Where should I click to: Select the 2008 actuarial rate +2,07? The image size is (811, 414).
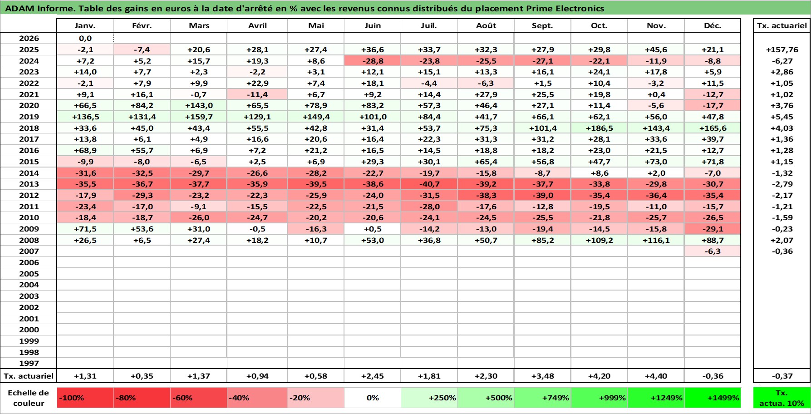click(782, 240)
